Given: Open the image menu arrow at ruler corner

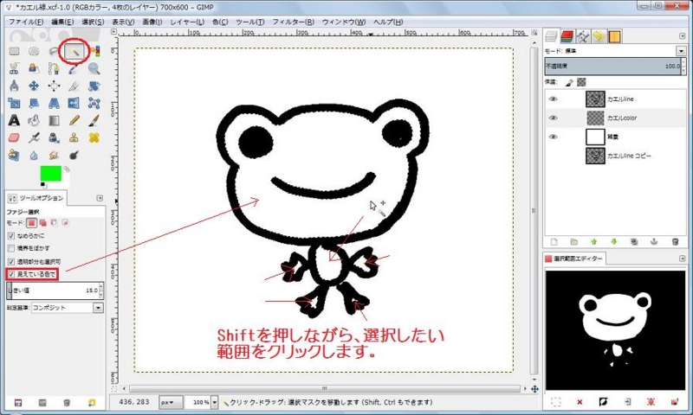Looking at the screenshot, I should point(113,32).
